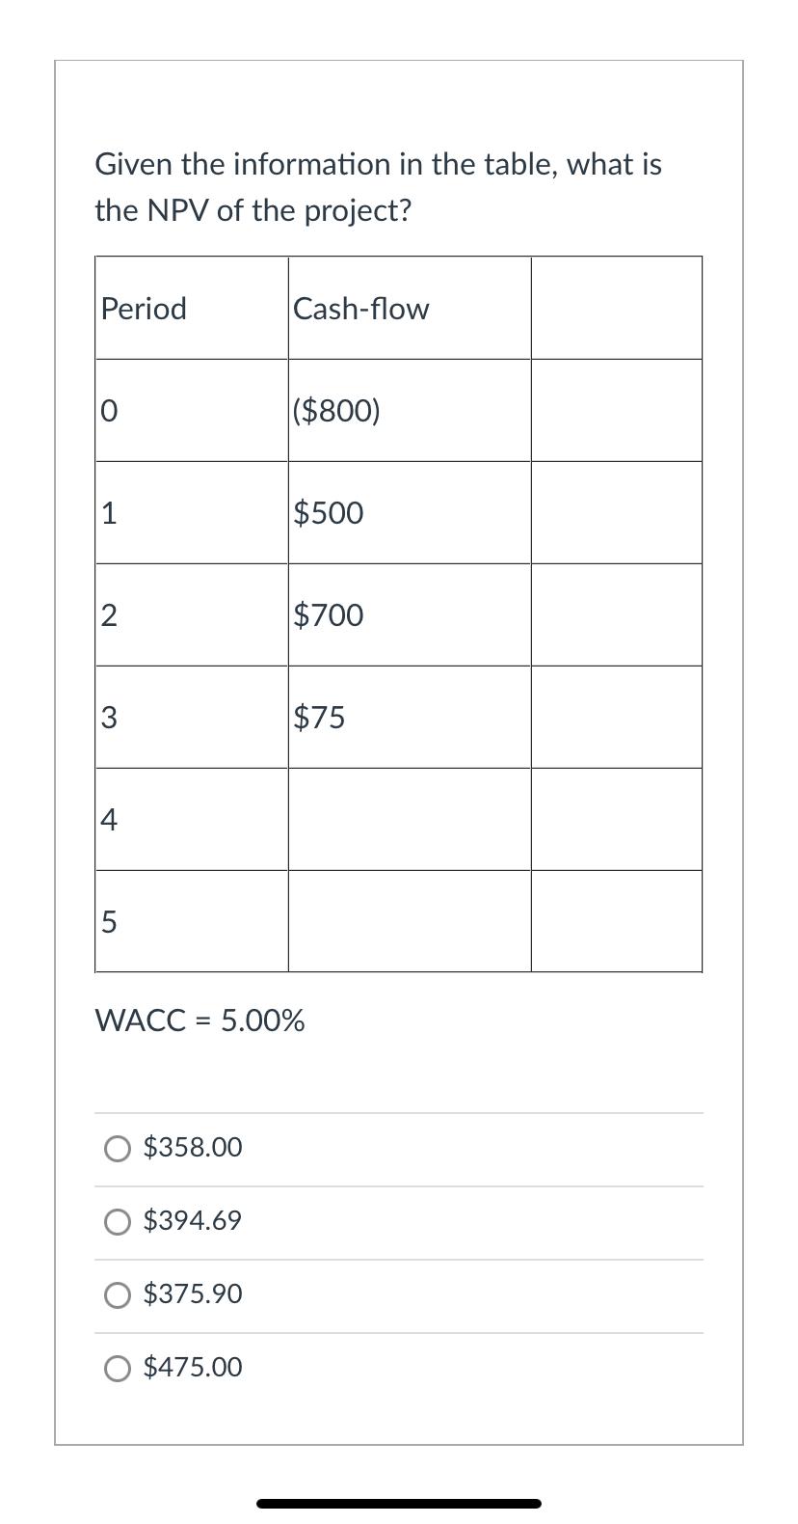
Task: Select the $375.90 answer option
Action: tap(118, 1294)
